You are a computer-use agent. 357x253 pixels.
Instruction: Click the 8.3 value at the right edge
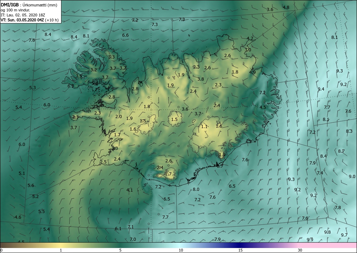[349, 131]
